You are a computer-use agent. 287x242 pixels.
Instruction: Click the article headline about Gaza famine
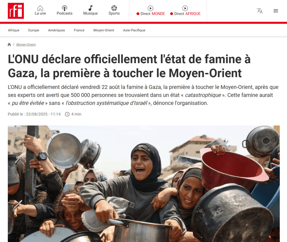129,66
